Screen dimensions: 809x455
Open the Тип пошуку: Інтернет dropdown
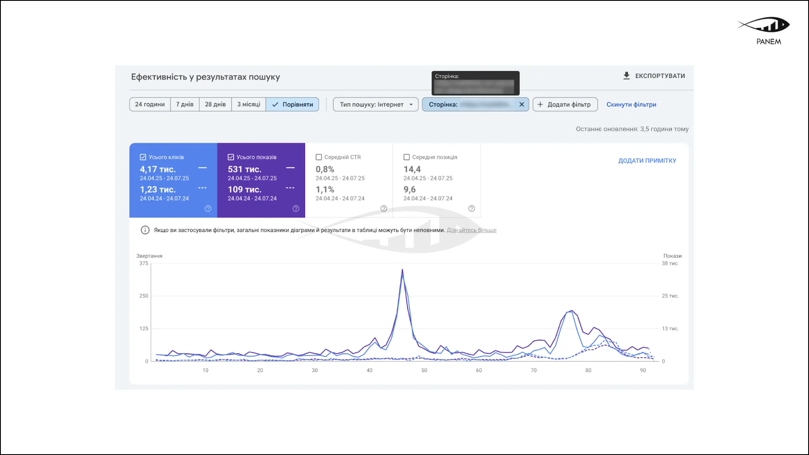coord(375,104)
